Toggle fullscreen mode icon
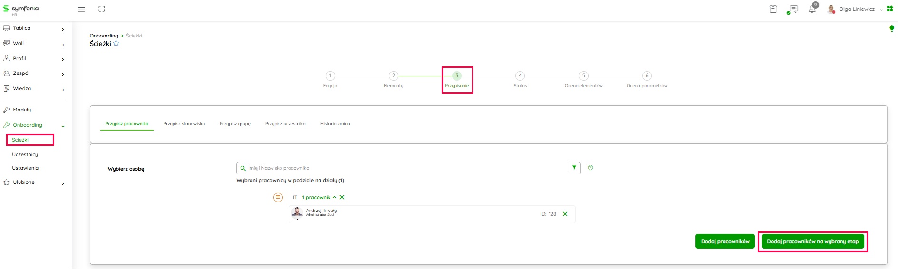 coord(102,9)
